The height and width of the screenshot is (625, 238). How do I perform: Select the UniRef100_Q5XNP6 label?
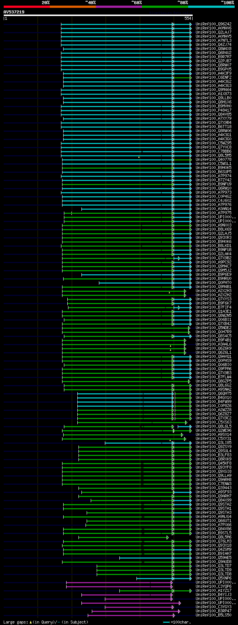(x=213, y=578)
